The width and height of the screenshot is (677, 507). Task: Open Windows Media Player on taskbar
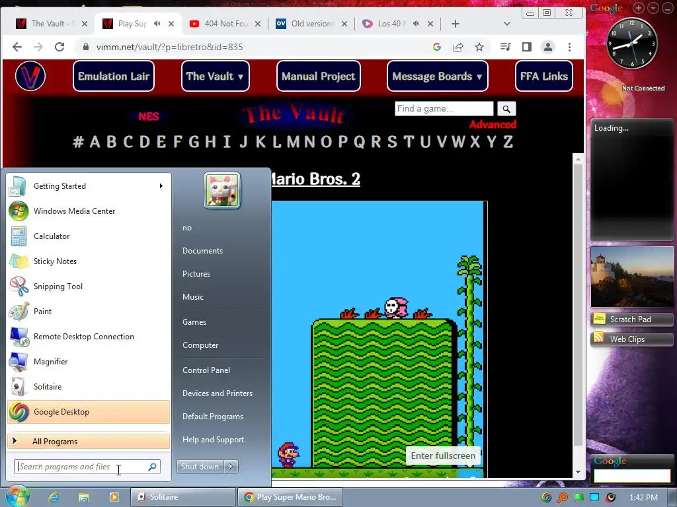point(114,497)
